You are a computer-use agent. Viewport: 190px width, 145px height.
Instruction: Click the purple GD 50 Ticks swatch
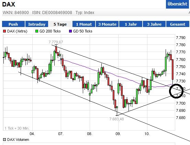click(x=70, y=31)
